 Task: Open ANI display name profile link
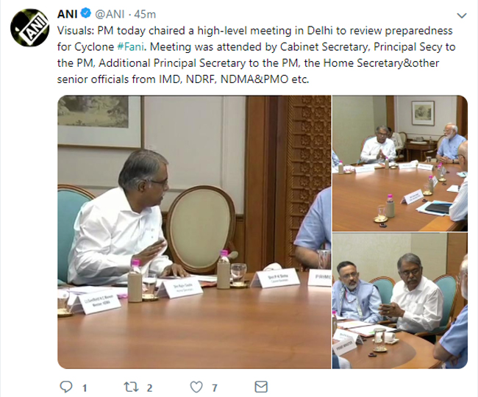[x=68, y=14]
